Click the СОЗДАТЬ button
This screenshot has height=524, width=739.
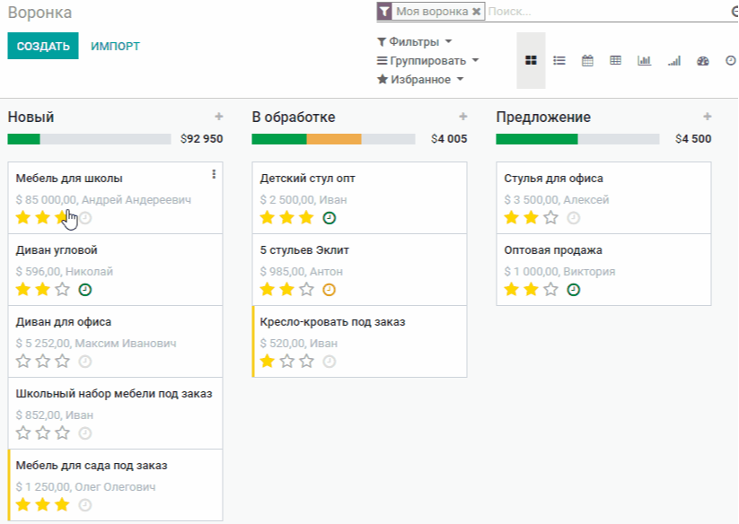pos(43,47)
